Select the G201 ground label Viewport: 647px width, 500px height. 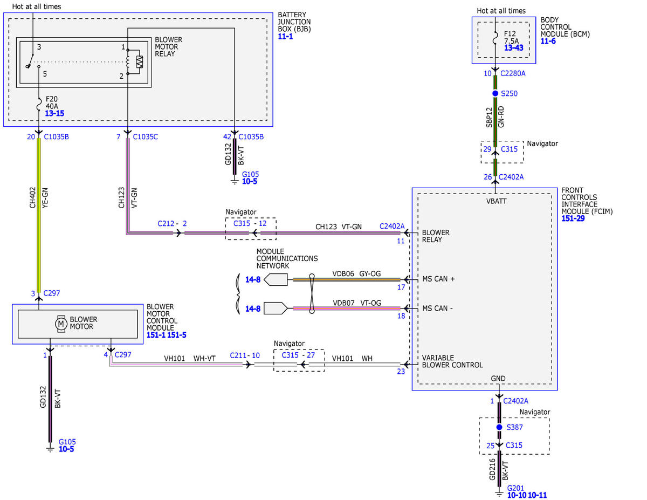(515, 488)
